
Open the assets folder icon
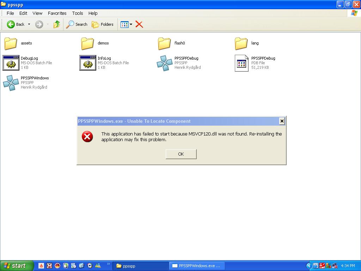11,43
